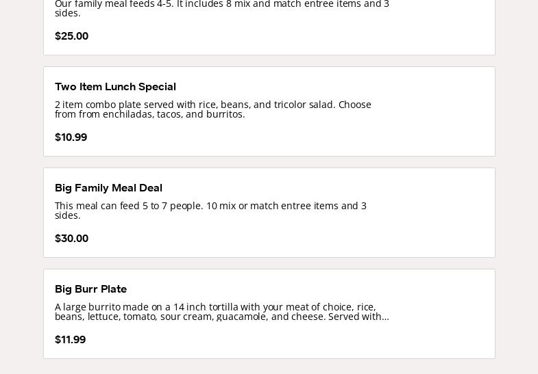Expand the truncated 'Served with…' ellipsis
538x374 pixels.
click(385, 317)
